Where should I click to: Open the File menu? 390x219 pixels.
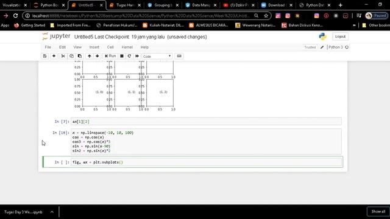[x=48, y=47]
